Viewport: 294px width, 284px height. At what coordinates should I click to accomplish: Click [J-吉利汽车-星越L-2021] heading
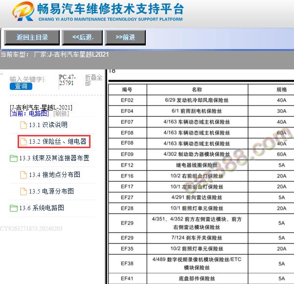[x=41, y=108]
